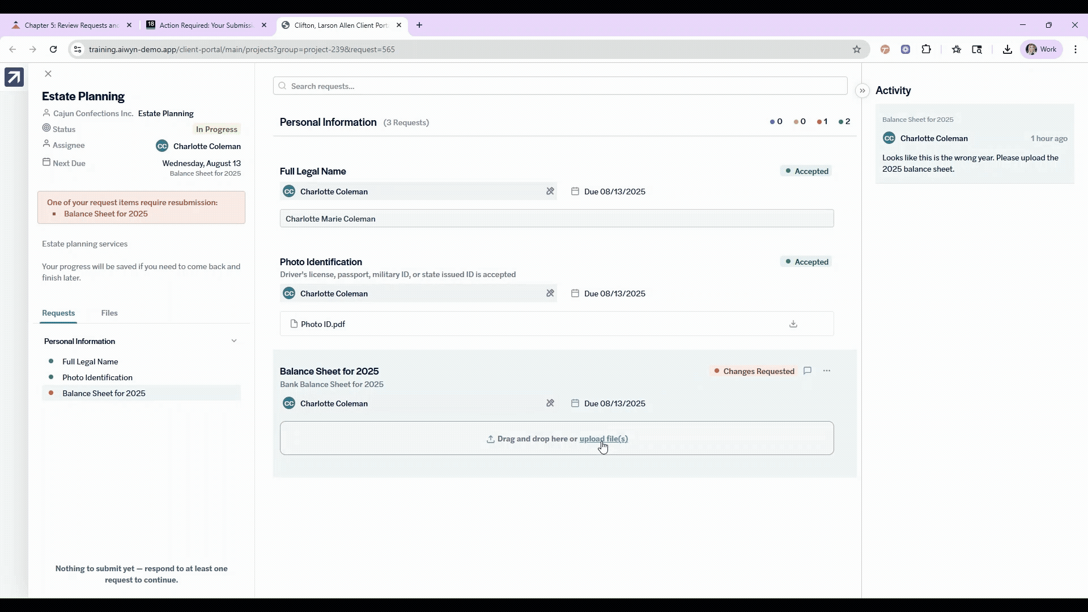Click Balance Sheet for 2025 resubmission link

pos(106,214)
